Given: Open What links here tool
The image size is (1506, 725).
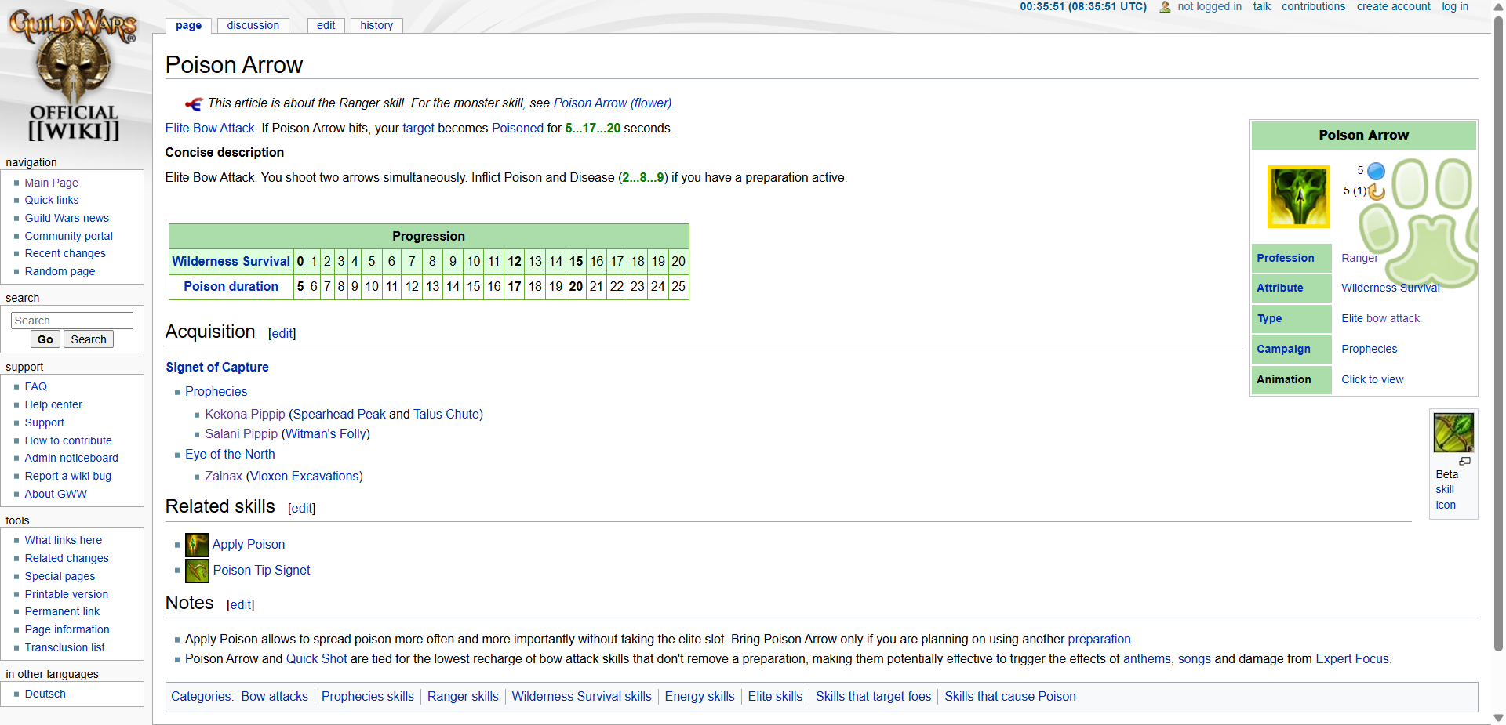Looking at the screenshot, I should tap(63, 540).
